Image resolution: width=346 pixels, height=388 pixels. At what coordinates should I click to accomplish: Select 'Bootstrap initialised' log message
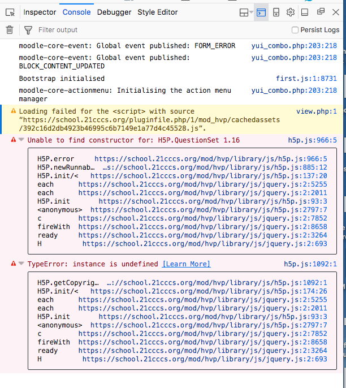pos(62,79)
